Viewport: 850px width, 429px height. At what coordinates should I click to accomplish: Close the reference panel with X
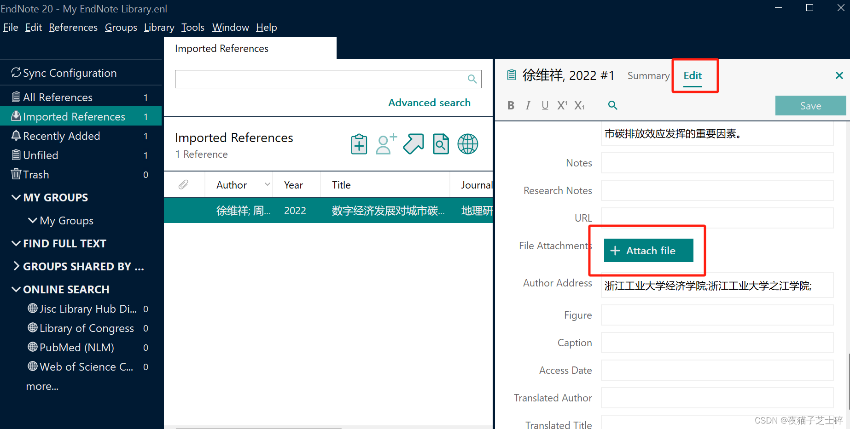(839, 75)
